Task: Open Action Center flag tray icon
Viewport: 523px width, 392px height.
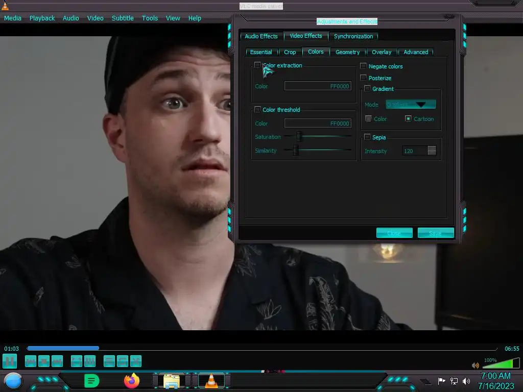Action: tap(442, 381)
